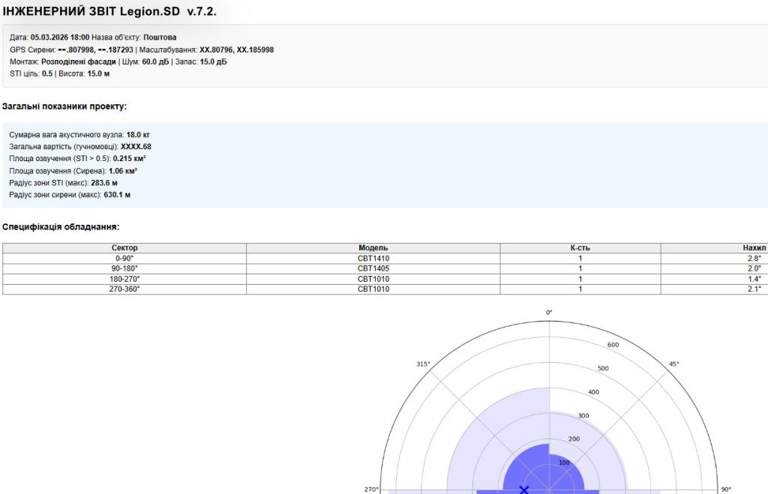This screenshot has height=494, width=768.
Task: Click the 45° angle label on chart
Action: click(x=674, y=364)
